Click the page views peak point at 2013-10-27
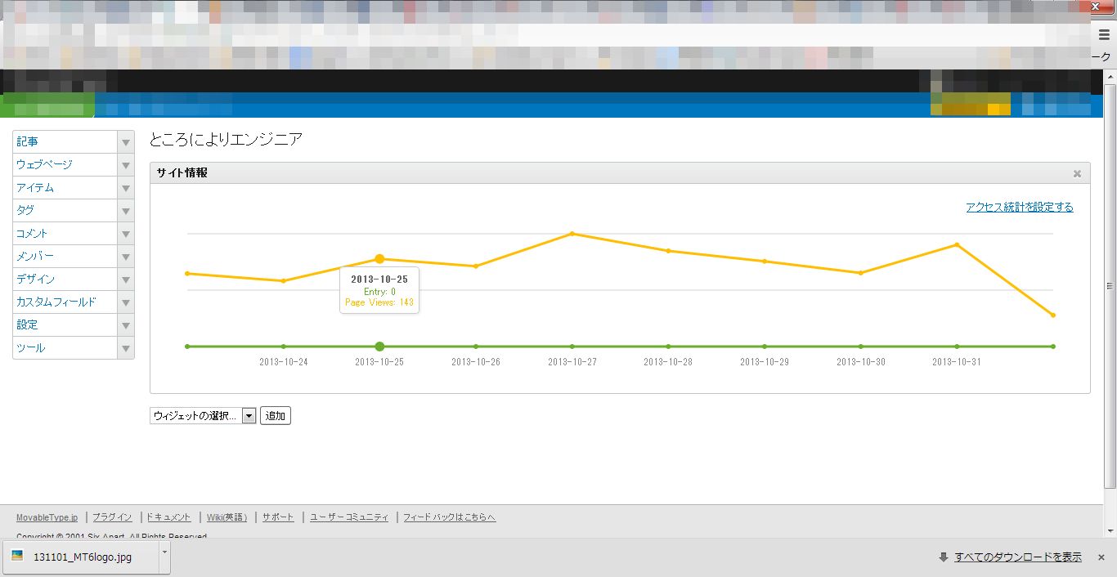 572,234
